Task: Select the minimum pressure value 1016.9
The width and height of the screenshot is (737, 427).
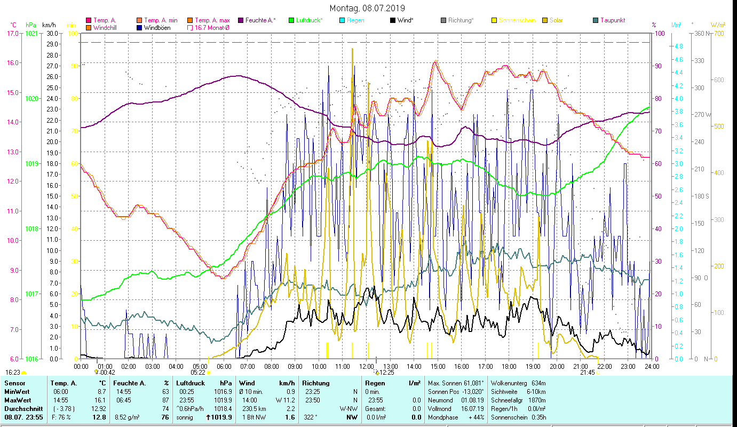Action: click(223, 392)
